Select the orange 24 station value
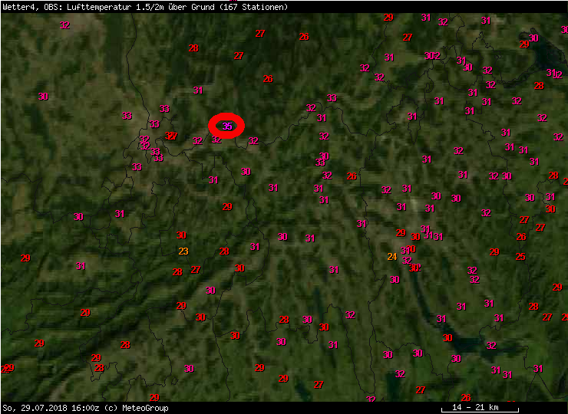568x414 pixels. coord(392,257)
